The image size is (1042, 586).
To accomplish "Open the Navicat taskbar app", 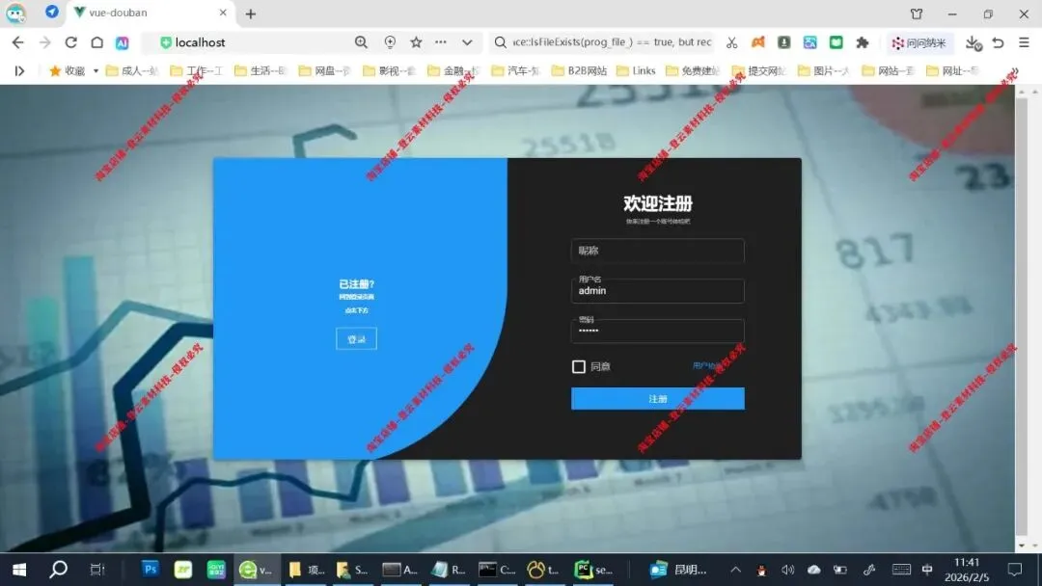I will pos(543,570).
